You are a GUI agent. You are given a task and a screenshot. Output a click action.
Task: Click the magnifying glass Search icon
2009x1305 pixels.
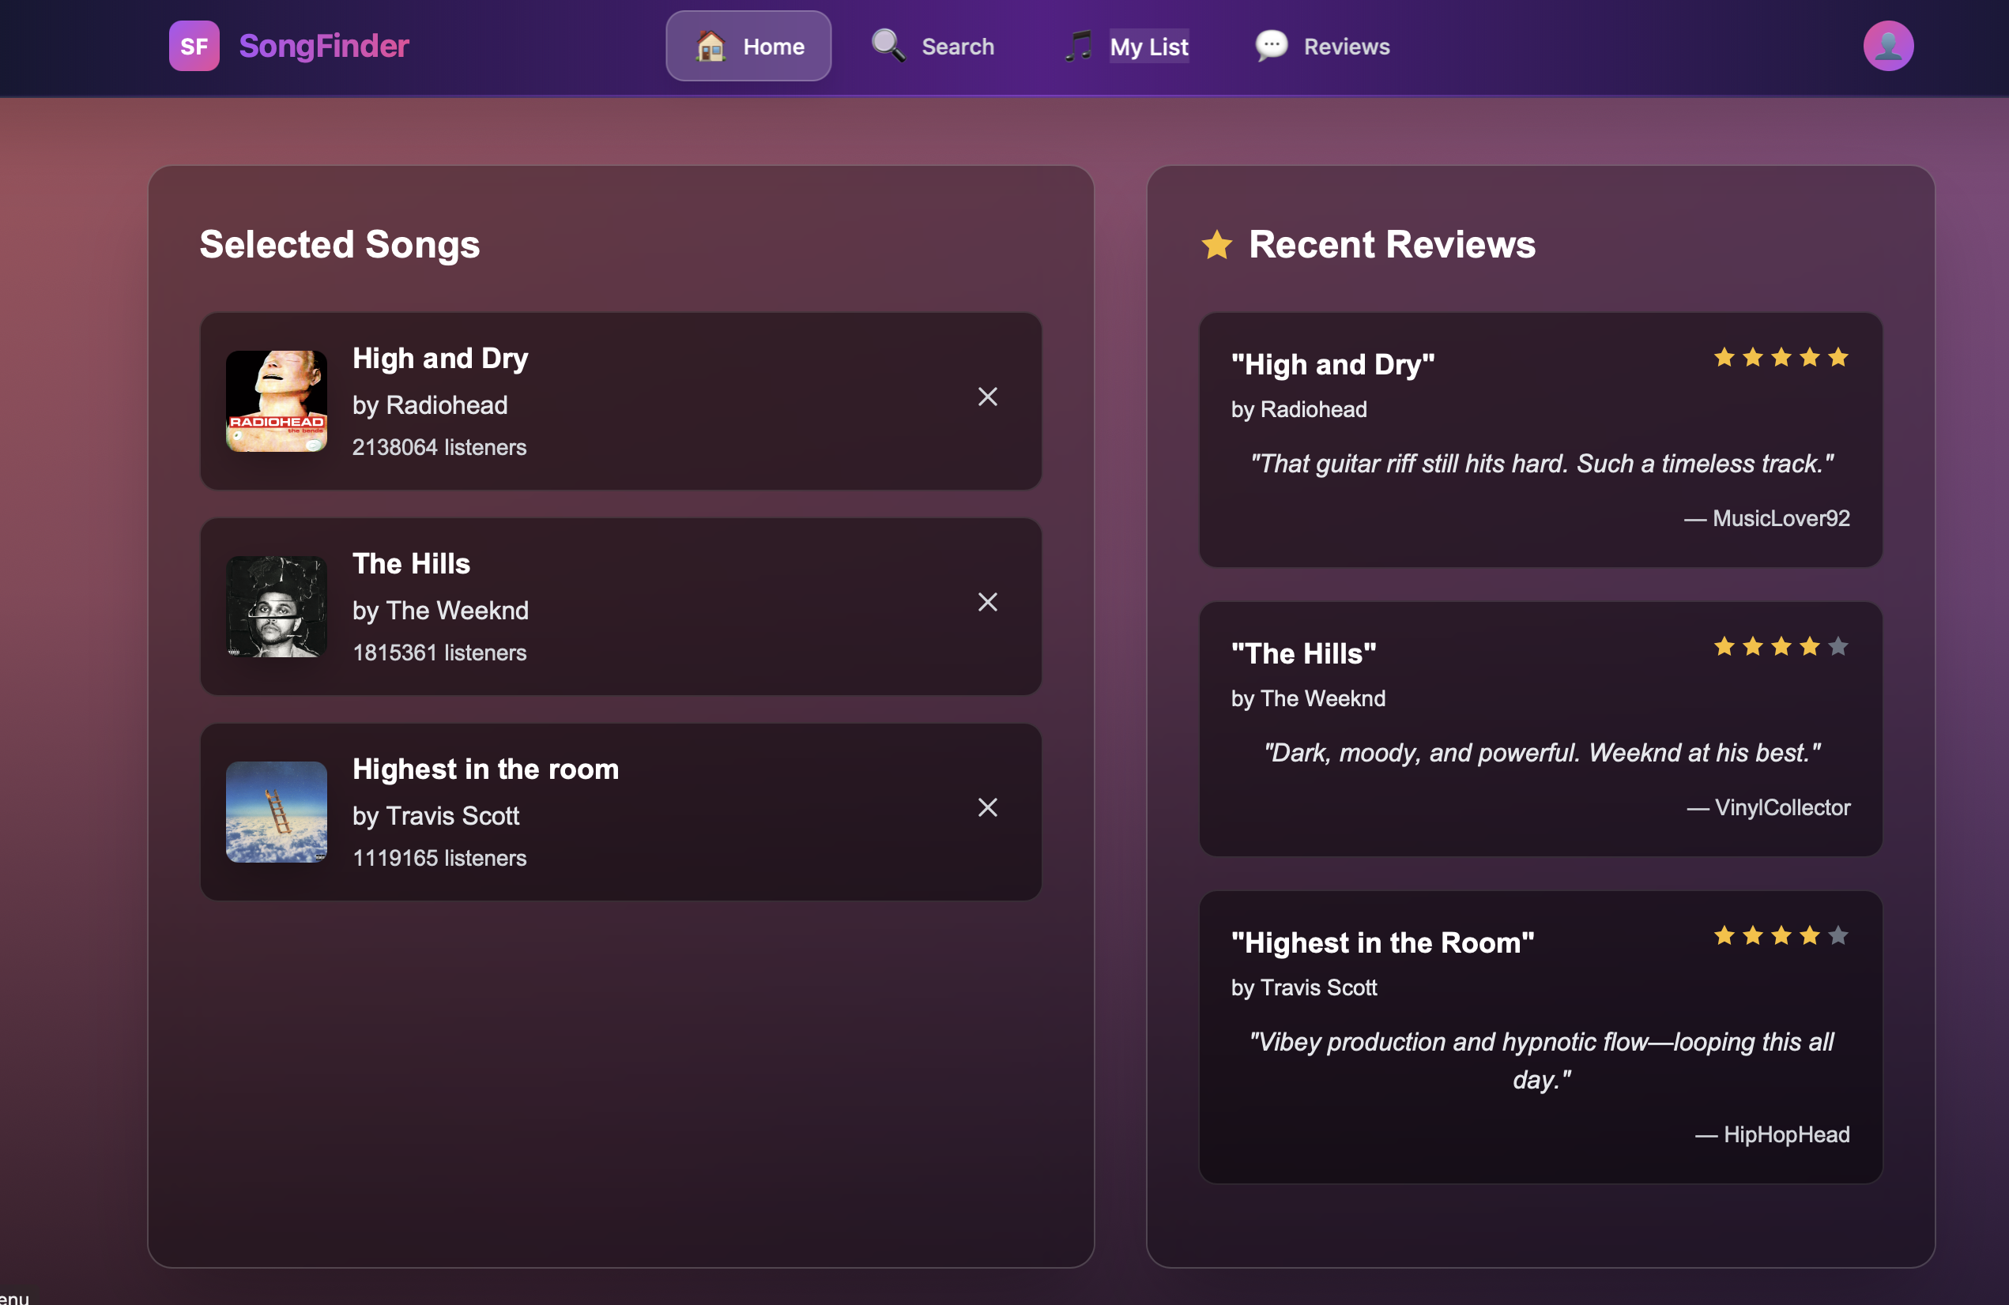click(888, 46)
